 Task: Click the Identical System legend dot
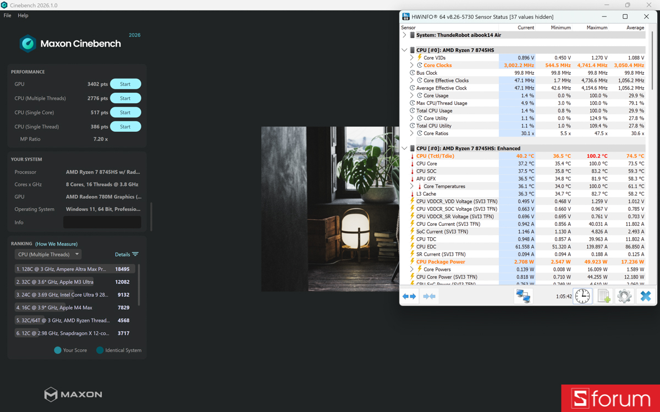point(100,350)
